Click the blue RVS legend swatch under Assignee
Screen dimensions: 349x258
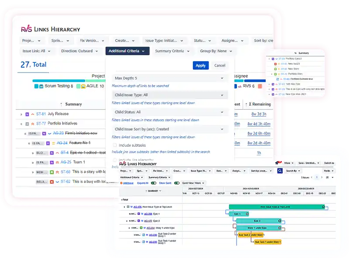[x=236, y=86]
